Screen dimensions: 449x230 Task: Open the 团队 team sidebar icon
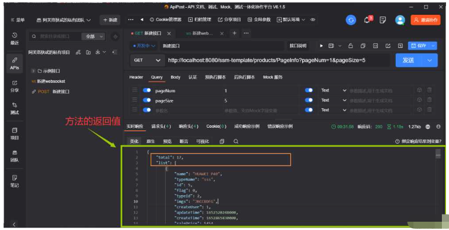[x=15, y=156]
